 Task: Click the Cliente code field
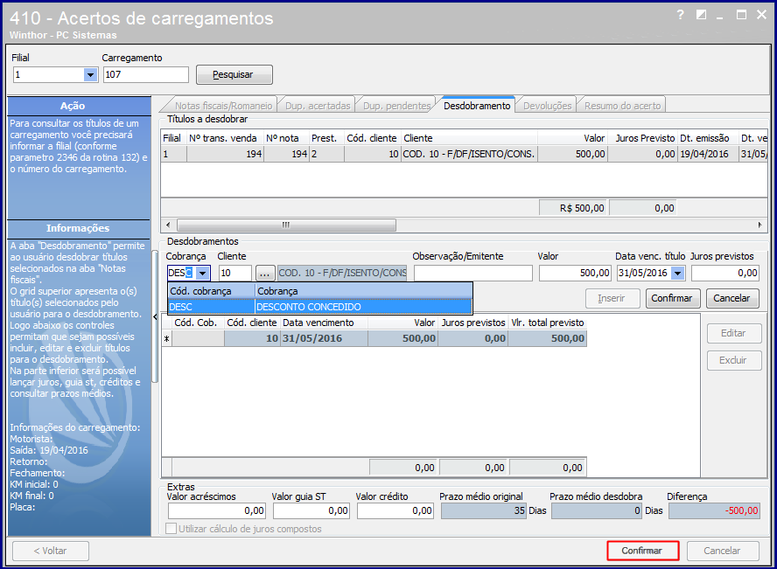tap(234, 273)
